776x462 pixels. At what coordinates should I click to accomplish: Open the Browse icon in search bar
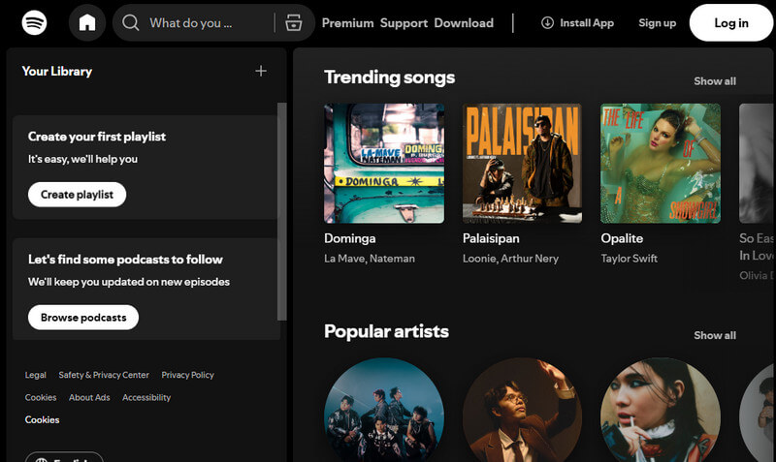[294, 22]
